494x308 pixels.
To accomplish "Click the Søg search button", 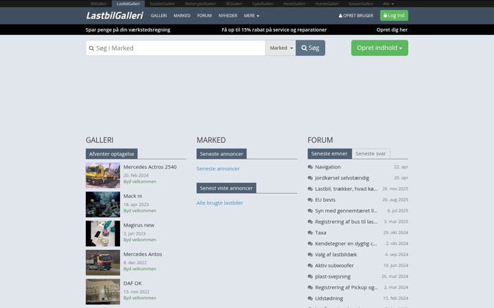I will point(310,48).
